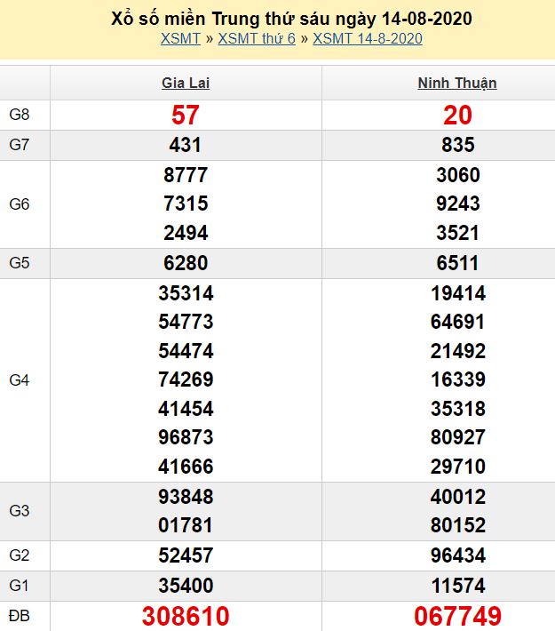555x631 pixels.
Task: Click the ĐB row label
Action: pyautogui.click(x=20, y=615)
